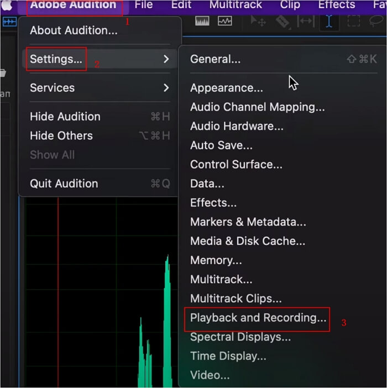Select the Move tool
The height and width of the screenshot is (388, 387).
258,22
